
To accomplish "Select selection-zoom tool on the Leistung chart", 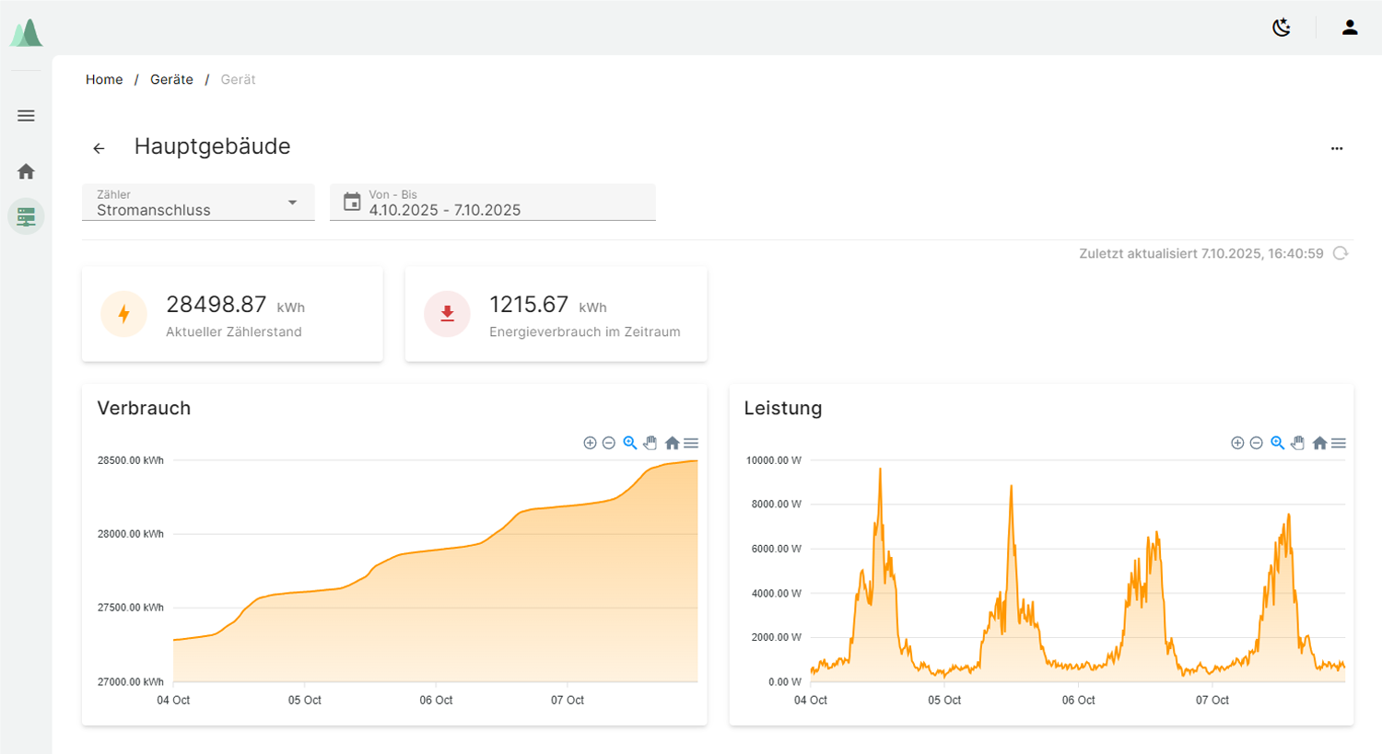I will (1276, 443).
